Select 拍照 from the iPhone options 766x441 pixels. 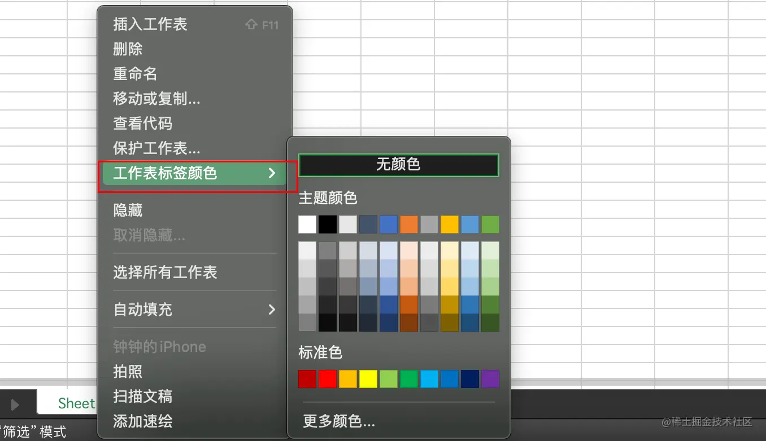[195, 372]
